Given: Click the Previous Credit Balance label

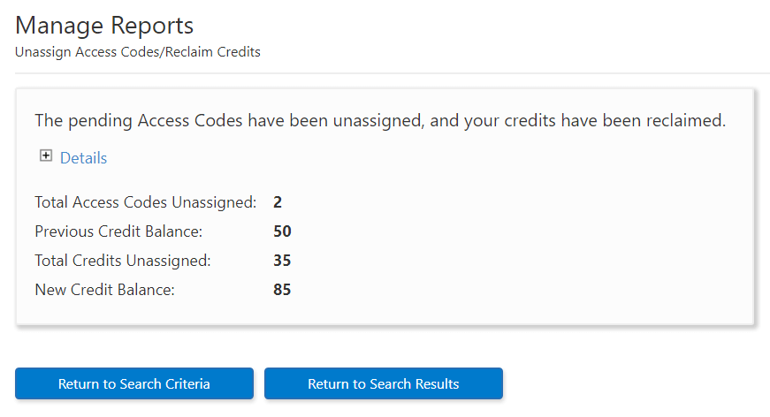Looking at the screenshot, I should pos(118,231).
